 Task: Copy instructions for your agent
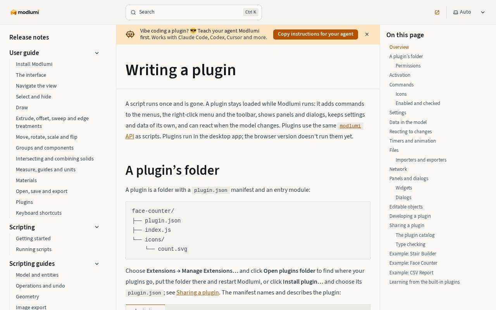click(315, 34)
